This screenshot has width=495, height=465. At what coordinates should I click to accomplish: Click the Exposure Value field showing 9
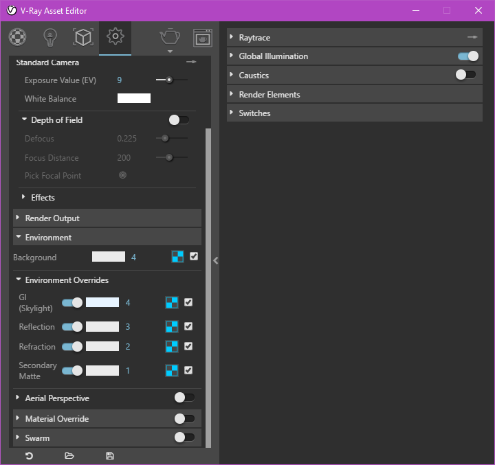point(120,80)
